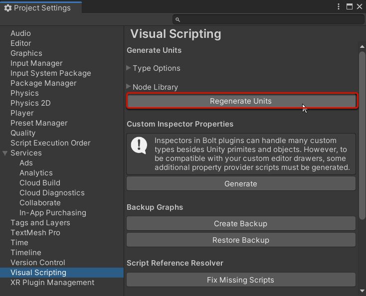The width and height of the screenshot is (366, 296).
Task: Open the Audio settings category
Action: [20, 33]
